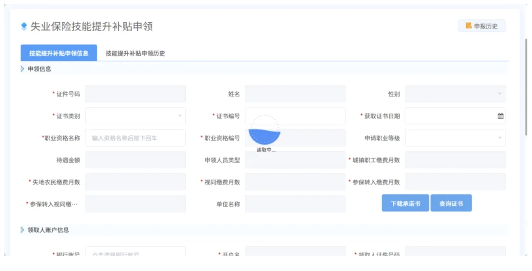Click the vertical scrollbar on the right

[x=526, y=87]
